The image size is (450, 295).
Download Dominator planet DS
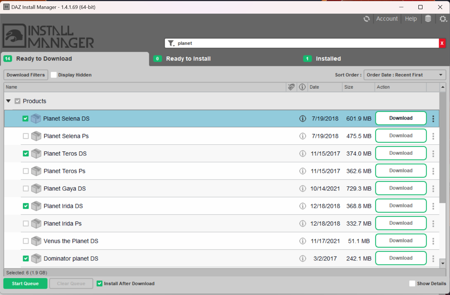pos(401,258)
